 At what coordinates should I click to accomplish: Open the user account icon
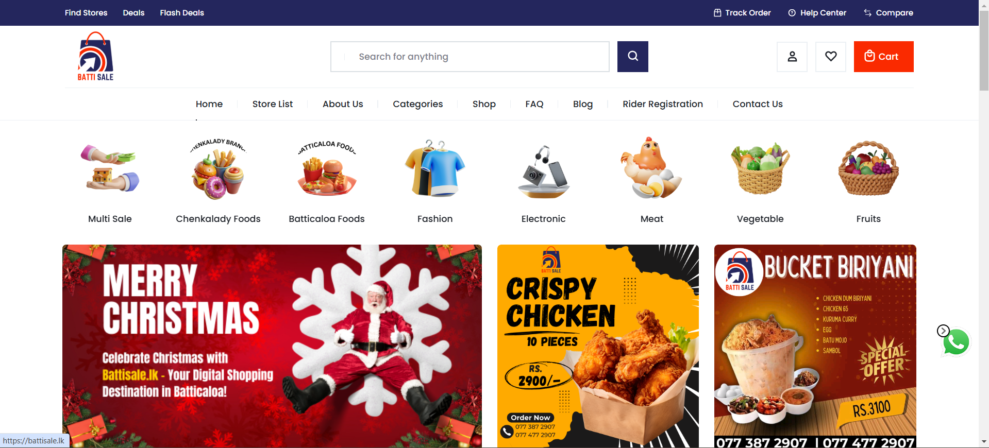pos(792,57)
